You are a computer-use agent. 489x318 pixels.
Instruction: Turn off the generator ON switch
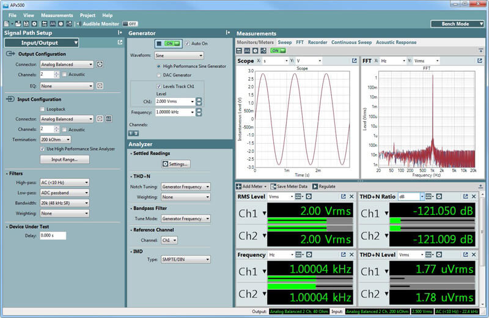point(173,44)
